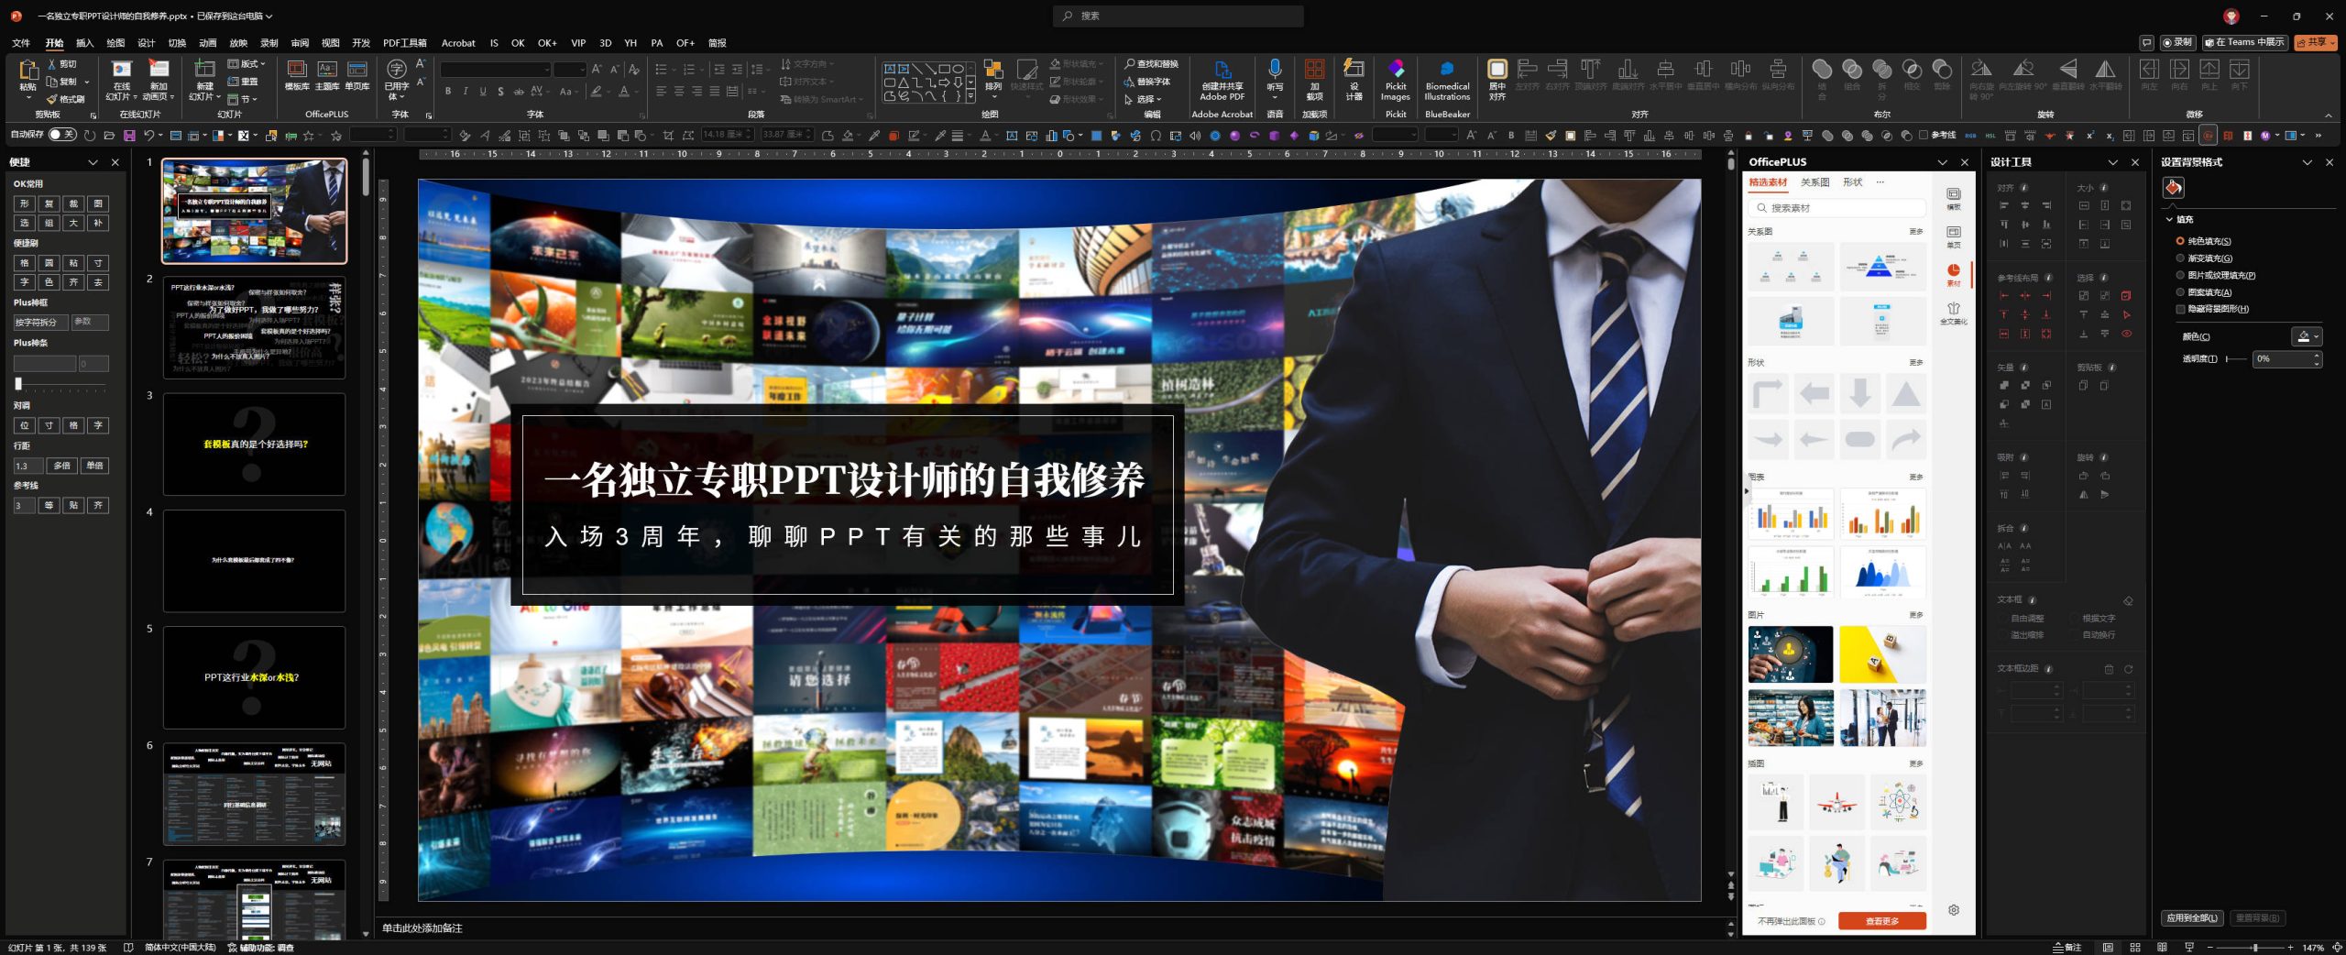Image resolution: width=2346 pixels, height=955 pixels.
Task: Toggle italic formatting I in ribbon
Action: [x=466, y=91]
